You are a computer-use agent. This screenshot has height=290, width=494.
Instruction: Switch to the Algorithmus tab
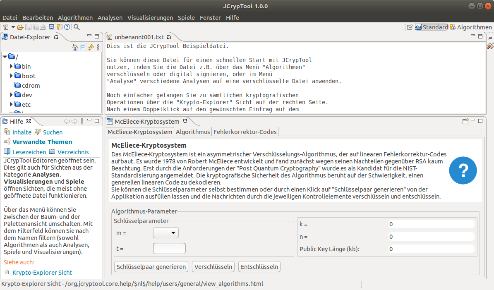tap(193, 132)
